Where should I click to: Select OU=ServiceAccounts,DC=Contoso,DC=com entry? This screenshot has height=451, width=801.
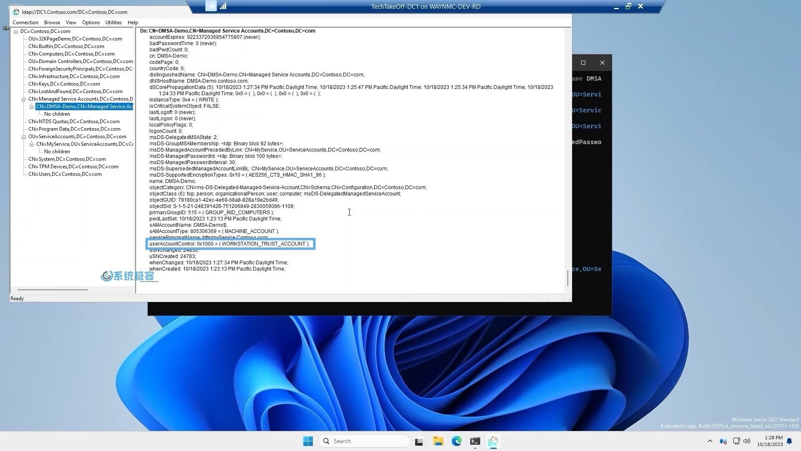click(x=77, y=137)
